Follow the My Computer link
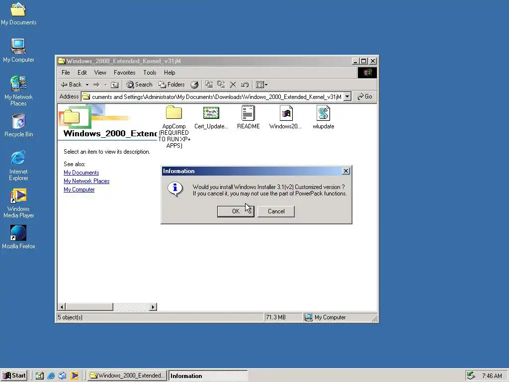509x382 pixels. tap(79, 190)
